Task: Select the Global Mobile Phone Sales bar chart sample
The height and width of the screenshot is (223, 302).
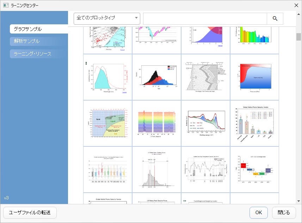Action: pos(254,123)
